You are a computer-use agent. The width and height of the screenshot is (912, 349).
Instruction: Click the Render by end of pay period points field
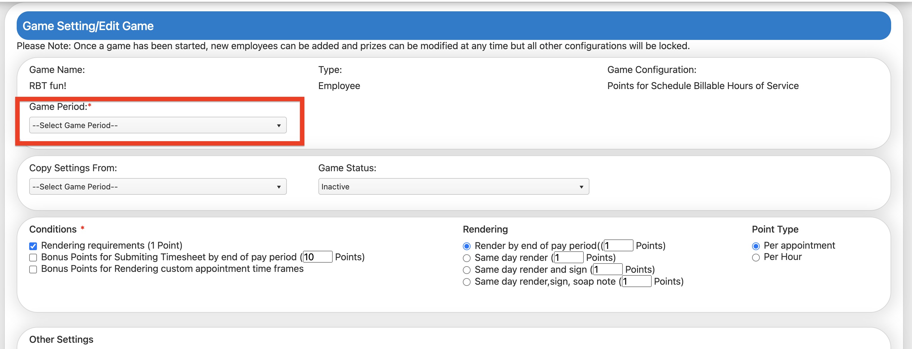tap(618, 246)
